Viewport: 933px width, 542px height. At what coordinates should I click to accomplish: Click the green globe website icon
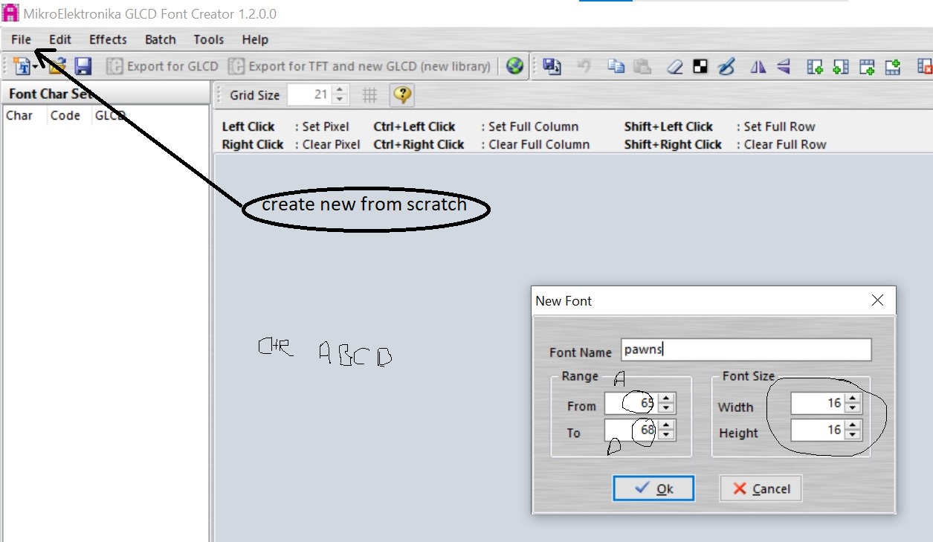pyautogui.click(x=514, y=66)
